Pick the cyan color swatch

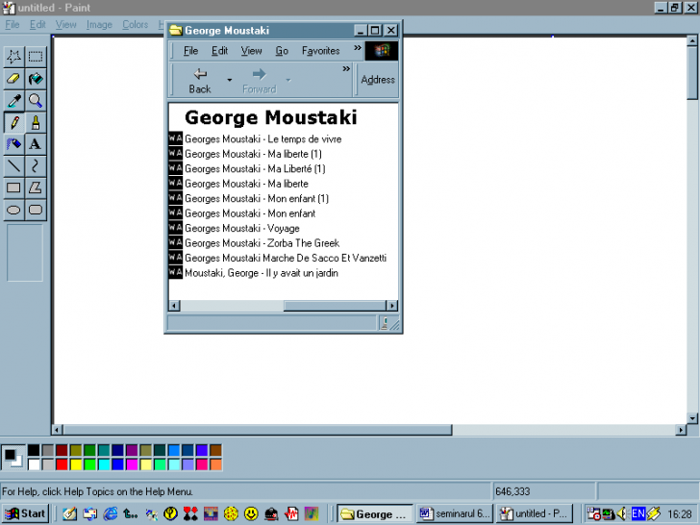pyautogui.click(x=104, y=464)
